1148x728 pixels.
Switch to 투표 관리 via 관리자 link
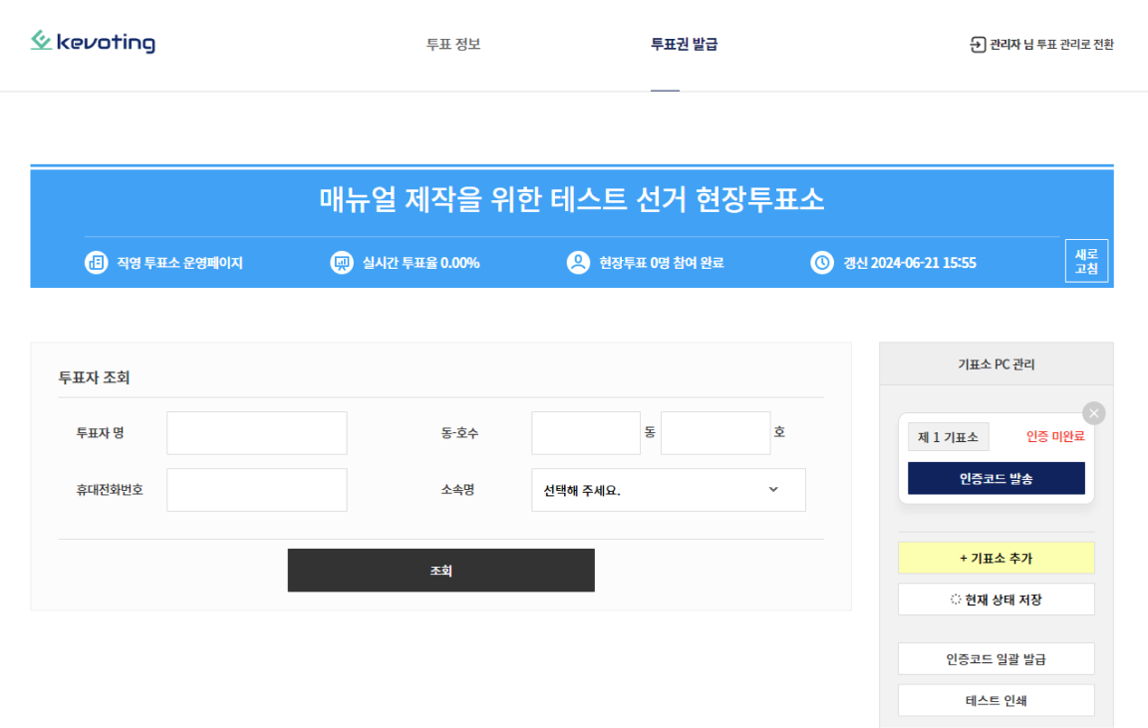(x=1050, y=44)
